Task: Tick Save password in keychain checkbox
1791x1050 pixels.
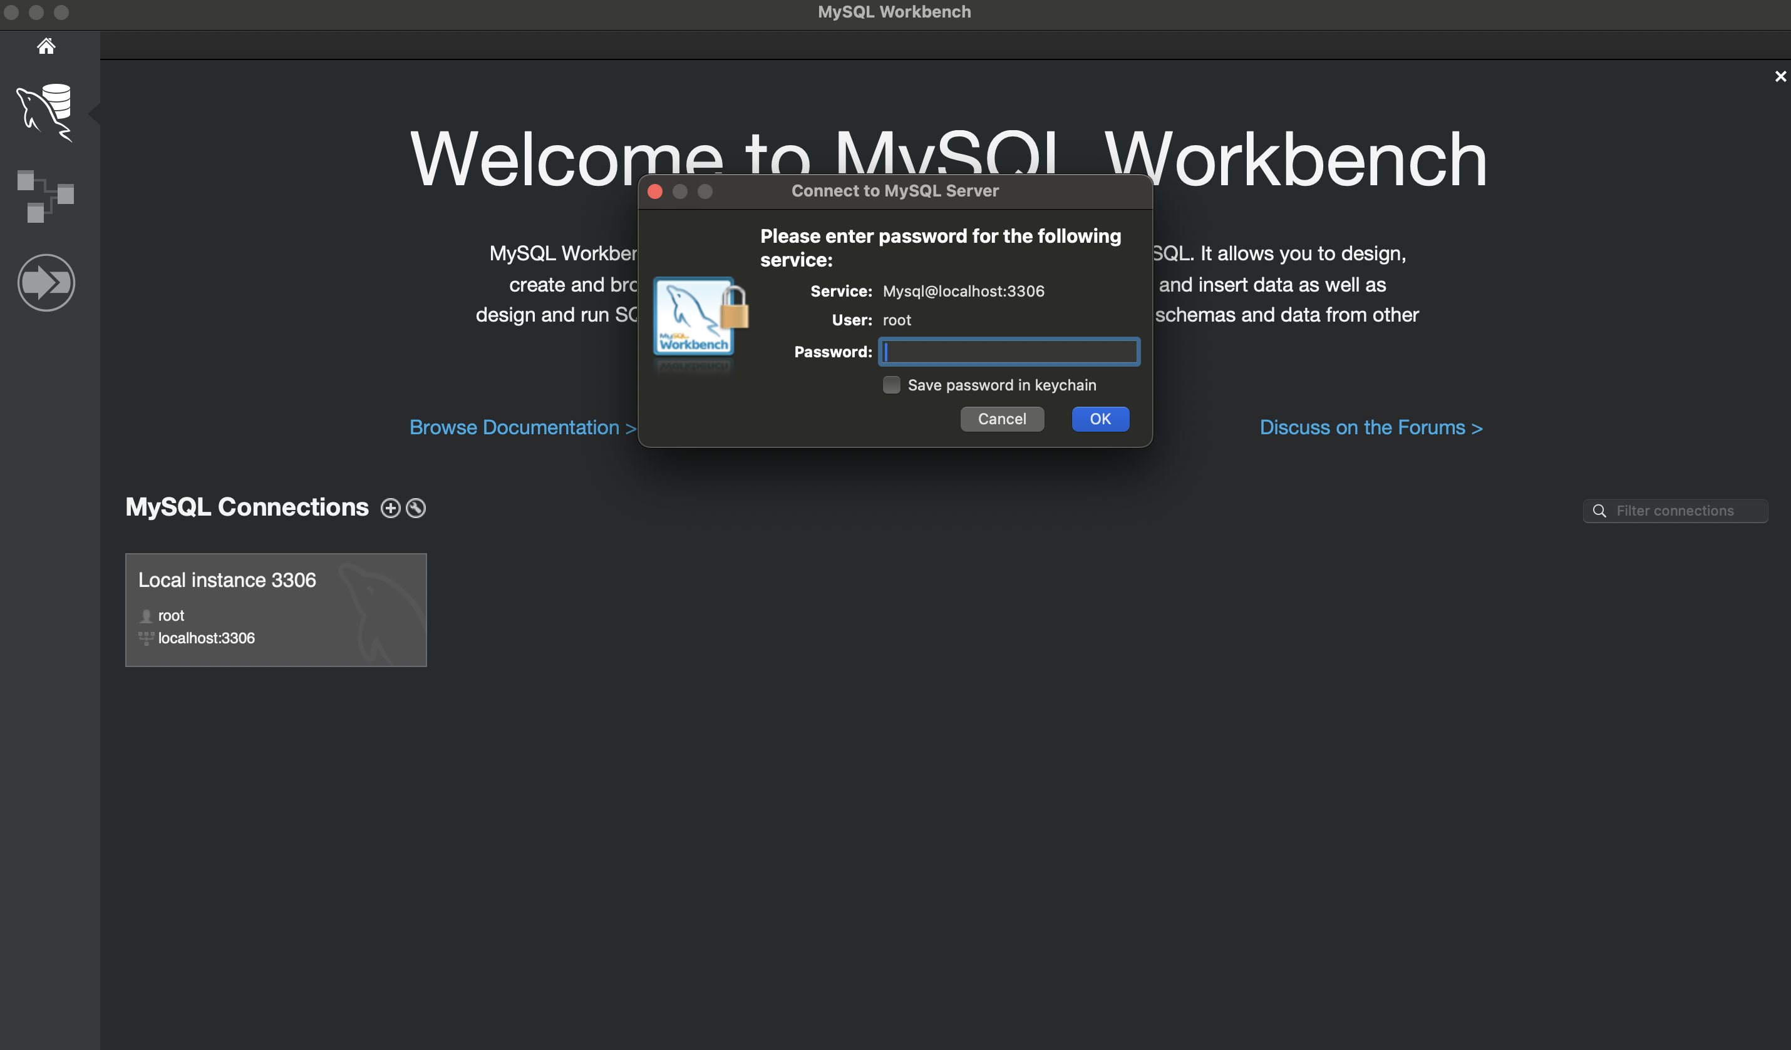Action: tap(891, 385)
